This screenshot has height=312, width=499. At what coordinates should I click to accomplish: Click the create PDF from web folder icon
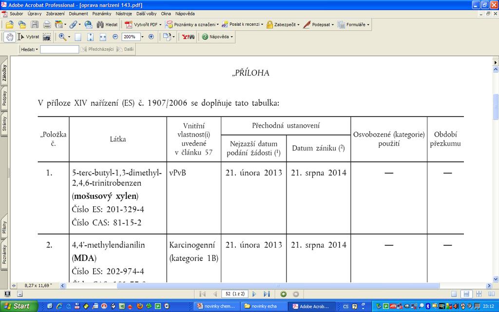click(22, 24)
